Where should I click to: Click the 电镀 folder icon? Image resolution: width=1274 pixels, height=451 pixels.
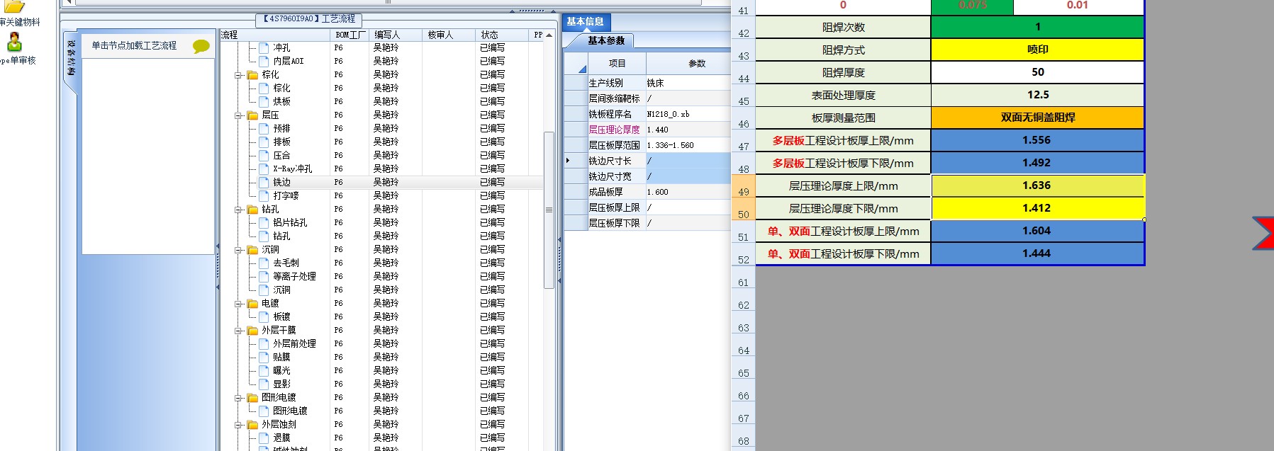click(252, 303)
